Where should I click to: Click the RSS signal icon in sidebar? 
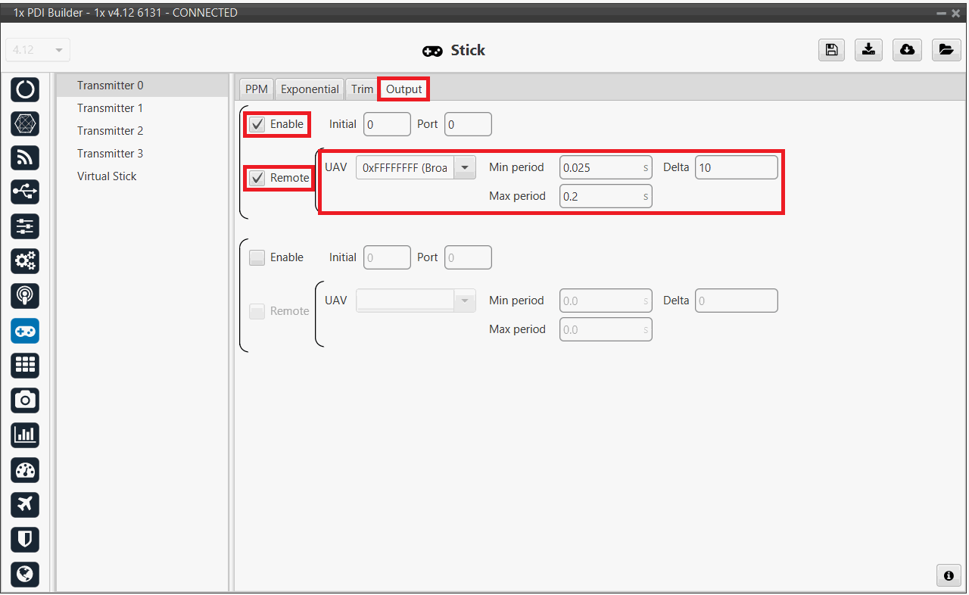[25, 157]
